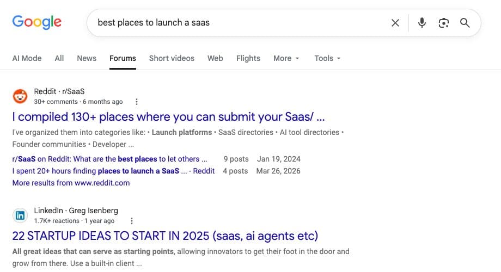Switch to All results tab
501x272 pixels.
59,58
